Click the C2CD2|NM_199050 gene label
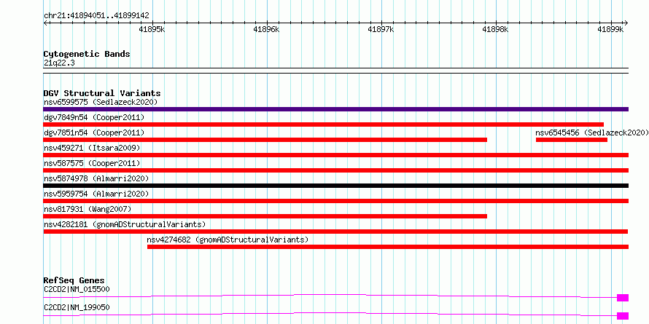This screenshot has height=324, width=649. click(x=77, y=308)
